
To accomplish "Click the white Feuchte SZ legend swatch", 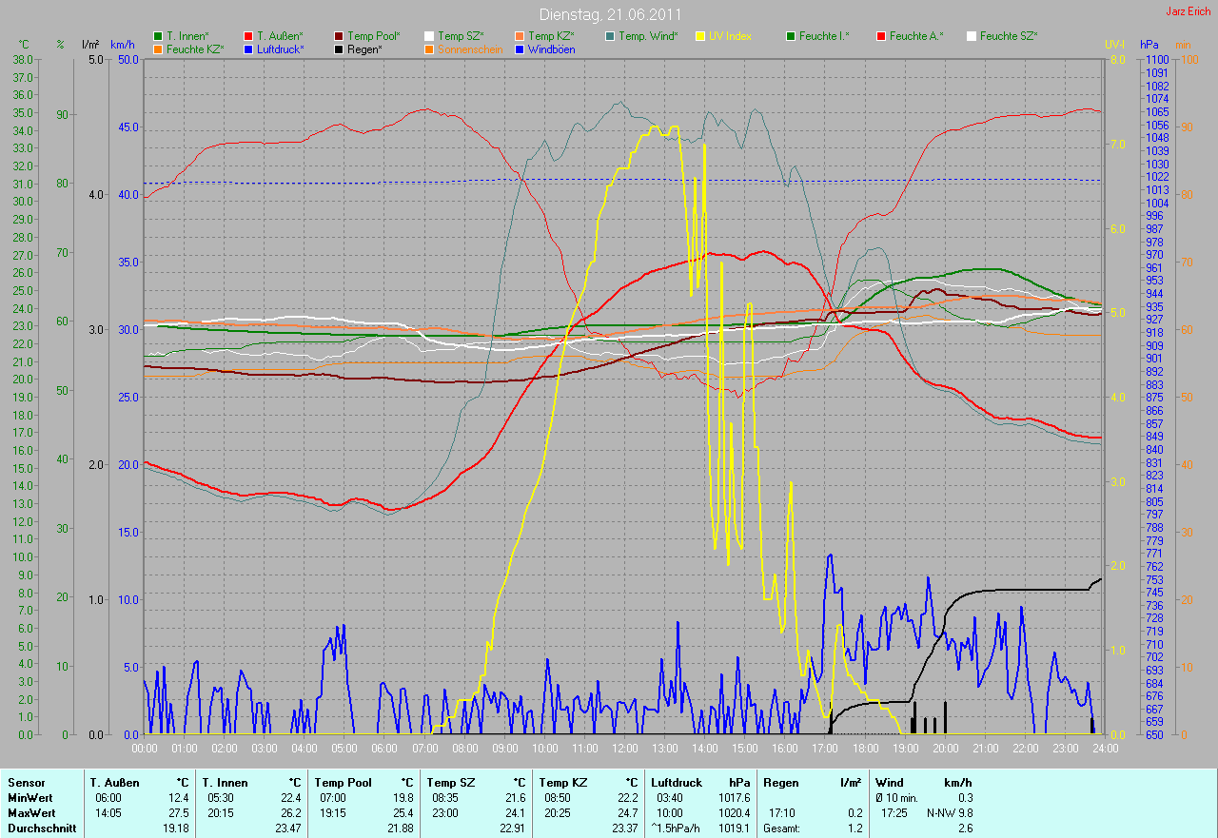I will [972, 36].
